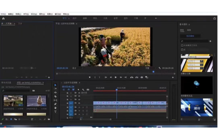Select the duck clip thumbnail in Project panel
Screen dimensions: 218x136
pos(36,101)
